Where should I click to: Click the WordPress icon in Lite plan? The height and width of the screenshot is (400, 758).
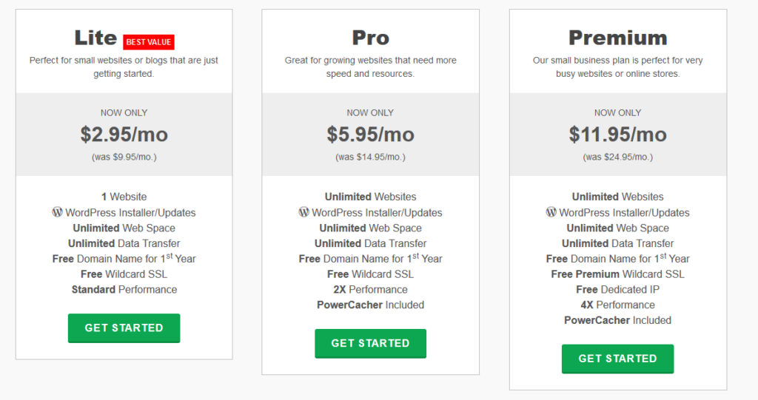click(x=57, y=212)
